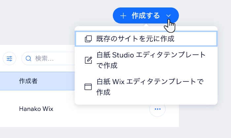Click the 作成 second line of the Wix option
Viewport: 231px width, 138px height.
pos(103,92)
